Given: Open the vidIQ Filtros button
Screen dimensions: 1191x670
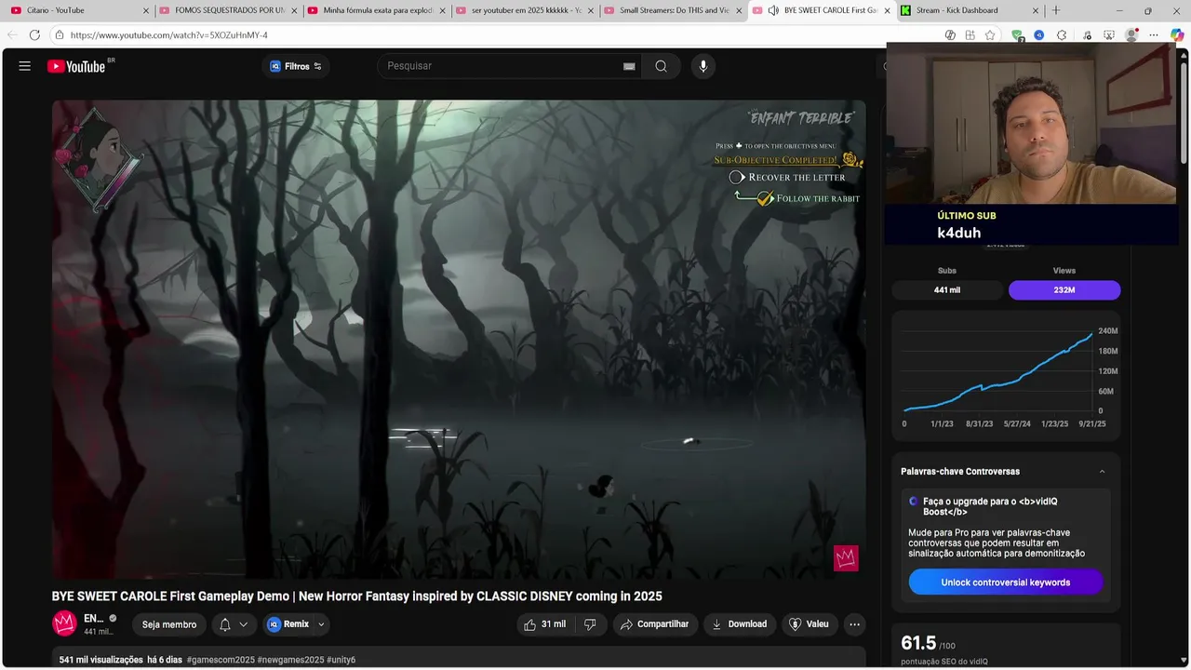Looking at the screenshot, I should [295, 66].
